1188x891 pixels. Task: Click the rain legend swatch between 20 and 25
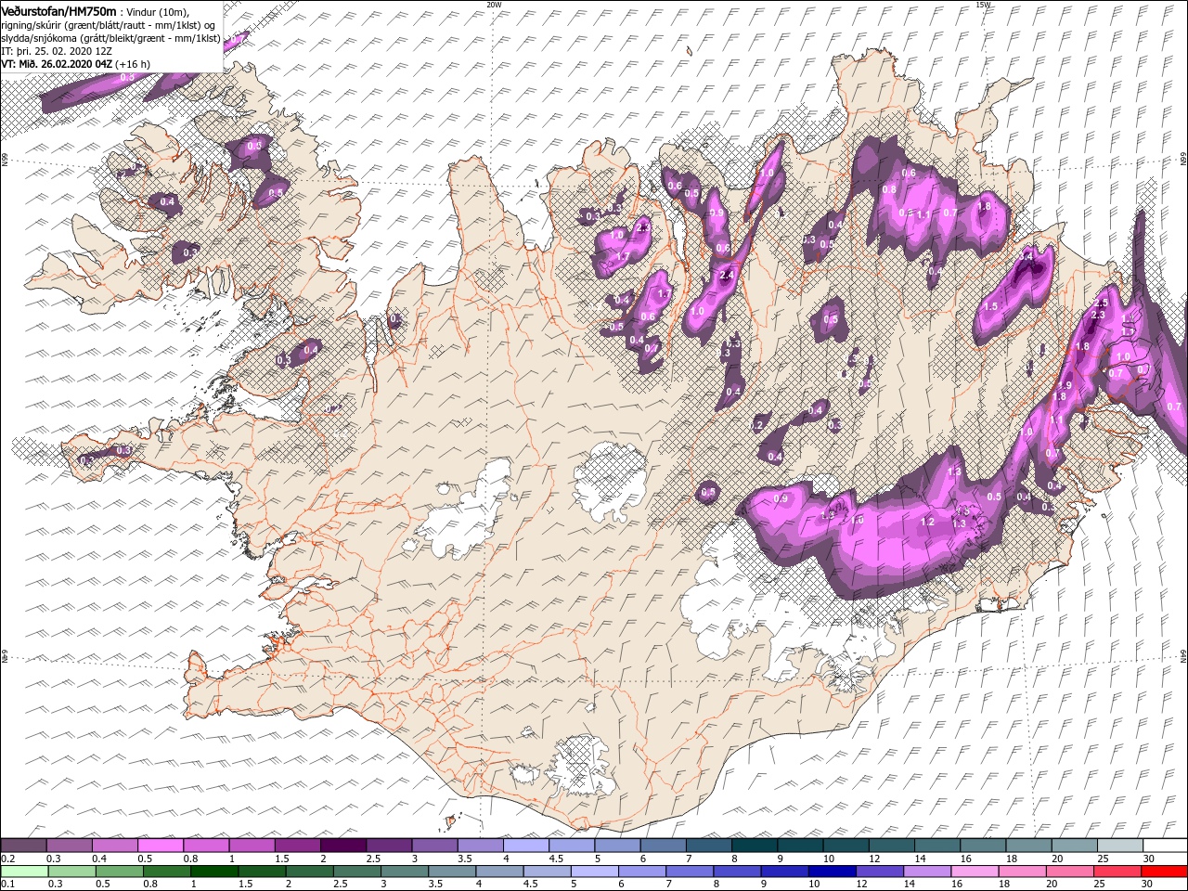[x=1069, y=872]
